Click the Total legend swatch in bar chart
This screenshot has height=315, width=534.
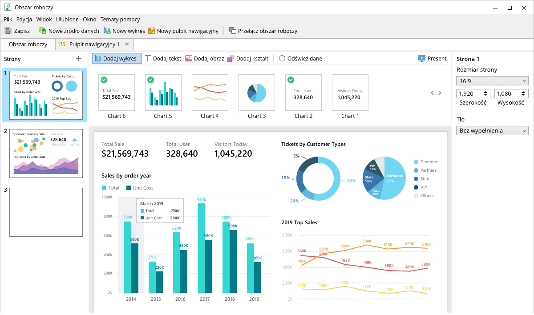[104, 188]
